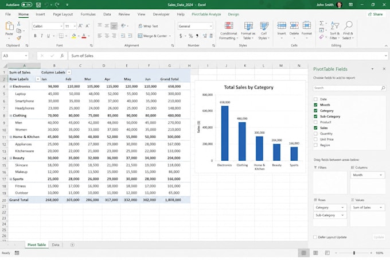Open the Row Labels filter dropdown
Screen dimensions: 390x260
point(38,79)
